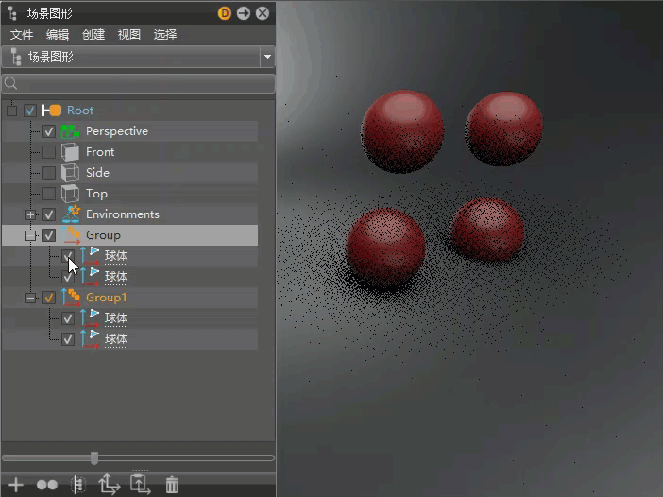Select the Top tree row label
The image size is (663, 497).
tap(97, 194)
